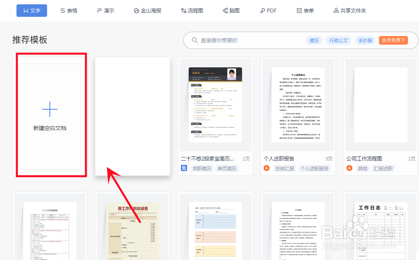Click the form icon beside 表单
419x260 pixels.
pos(299,11)
